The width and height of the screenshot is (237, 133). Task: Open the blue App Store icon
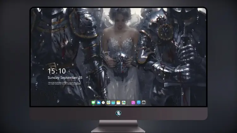click(138, 102)
